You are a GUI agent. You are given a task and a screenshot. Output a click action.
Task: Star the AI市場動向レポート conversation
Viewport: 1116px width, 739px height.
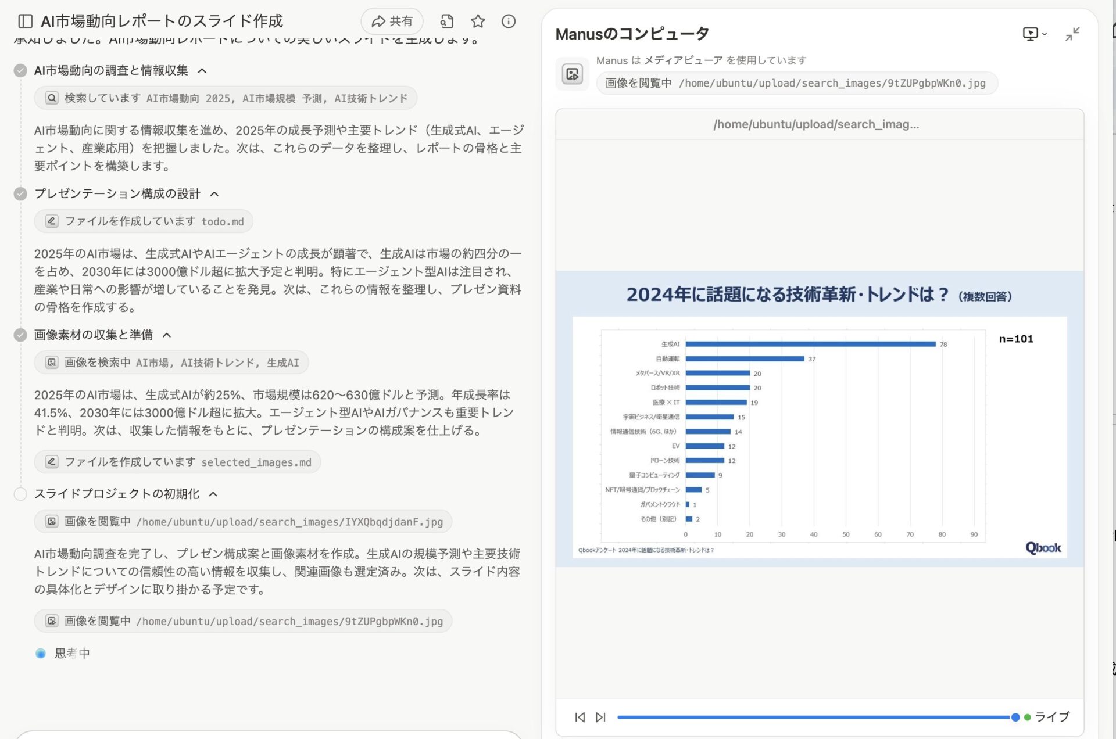[x=477, y=21]
